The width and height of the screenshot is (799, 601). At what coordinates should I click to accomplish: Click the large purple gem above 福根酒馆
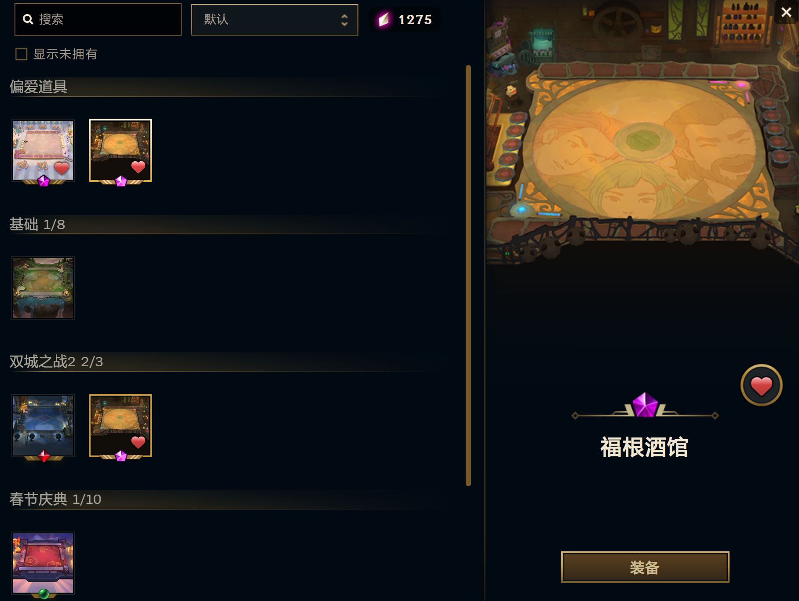pos(645,405)
